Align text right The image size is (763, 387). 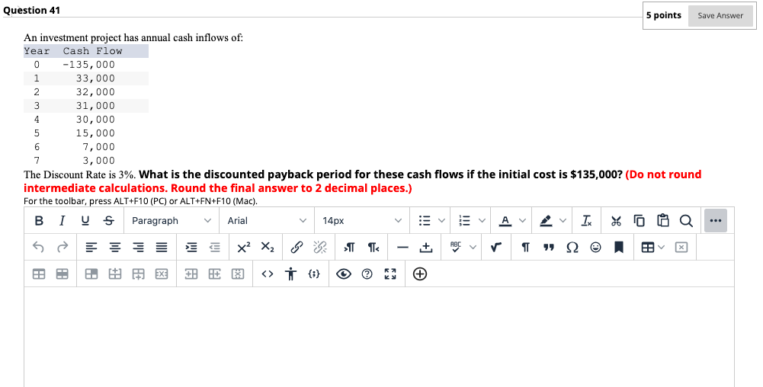coord(138,248)
